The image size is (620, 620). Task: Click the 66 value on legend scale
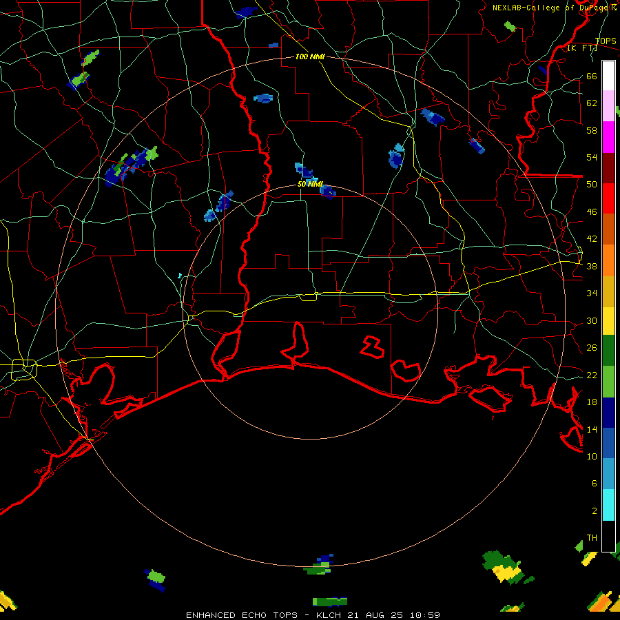pos(592,76)
